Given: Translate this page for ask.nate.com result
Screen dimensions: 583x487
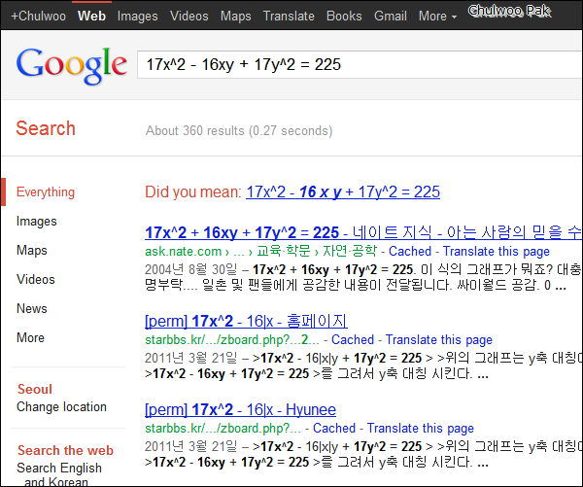Looking at the screenshot, I should 496,251.
